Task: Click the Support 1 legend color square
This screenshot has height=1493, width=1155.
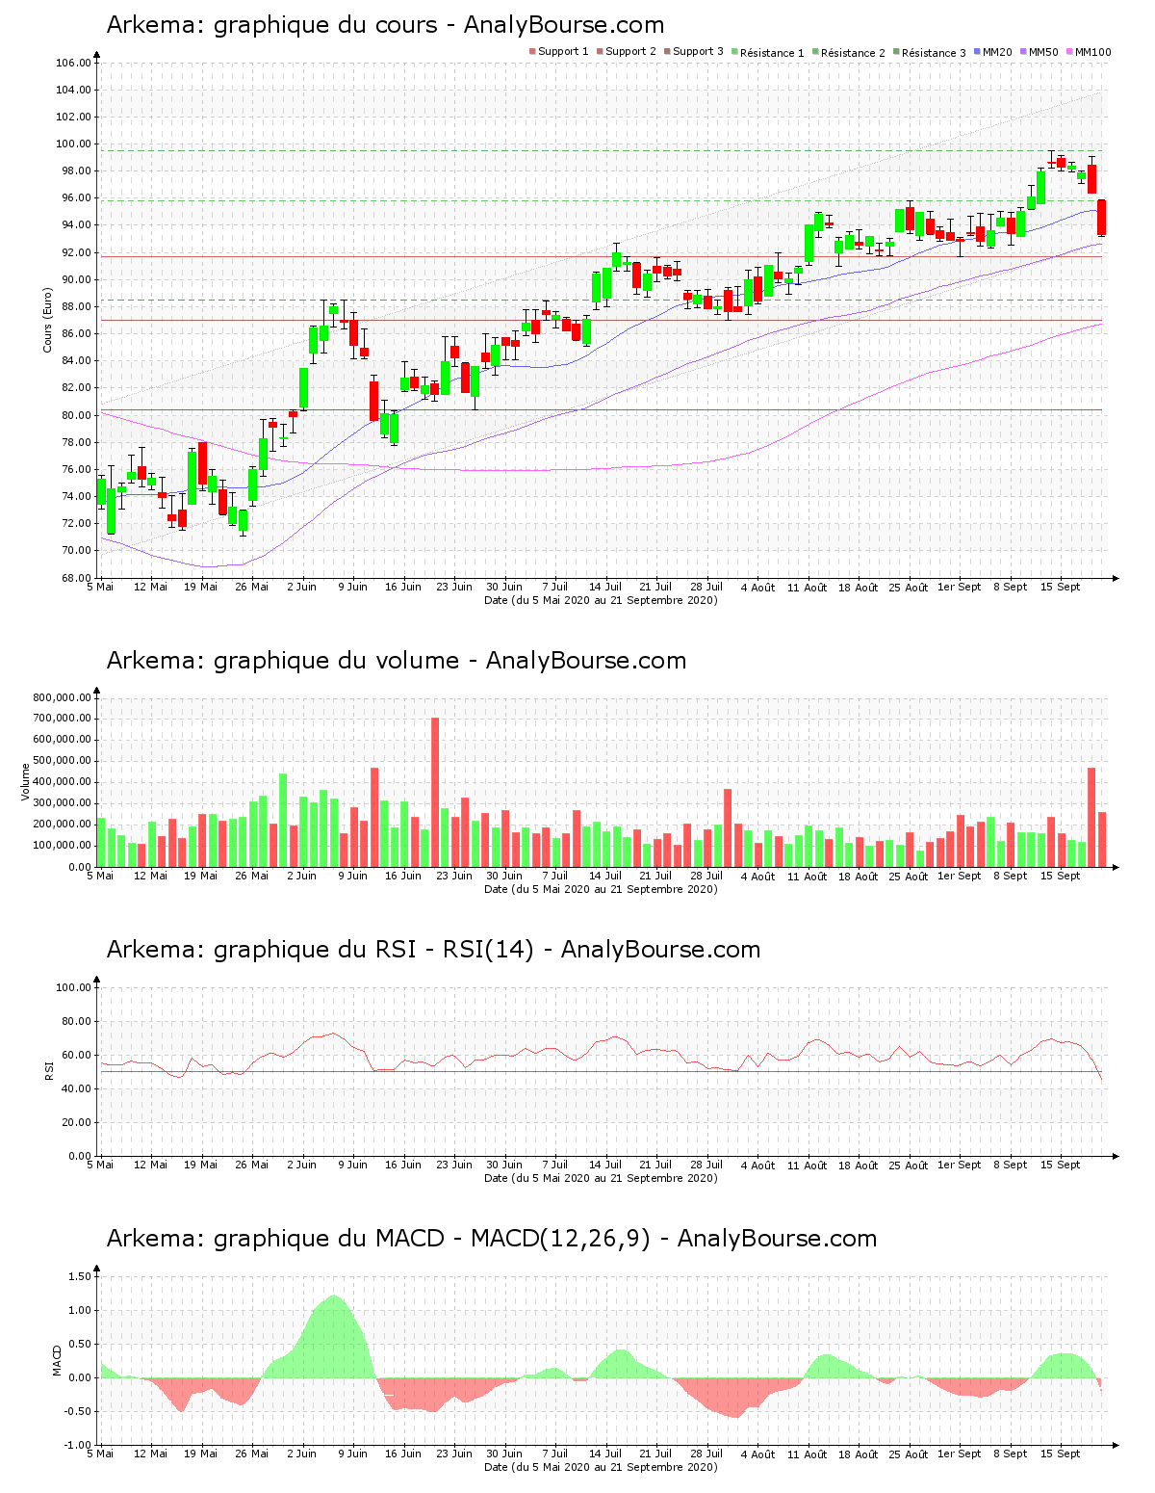Action: click(x=532, y=52)
